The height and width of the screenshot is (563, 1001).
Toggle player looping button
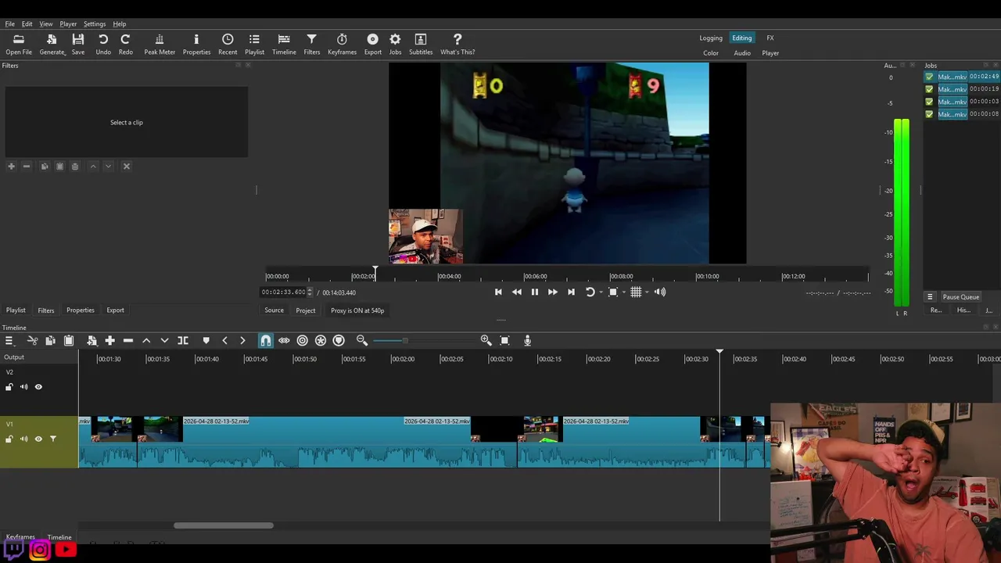point(590,292)
